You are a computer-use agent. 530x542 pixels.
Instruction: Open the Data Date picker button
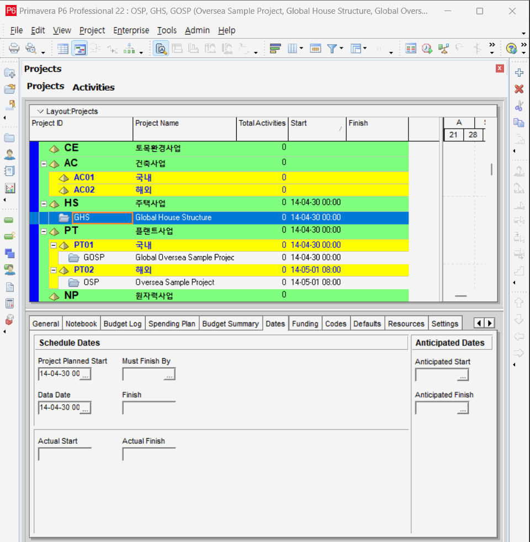[x=86, y=408]
